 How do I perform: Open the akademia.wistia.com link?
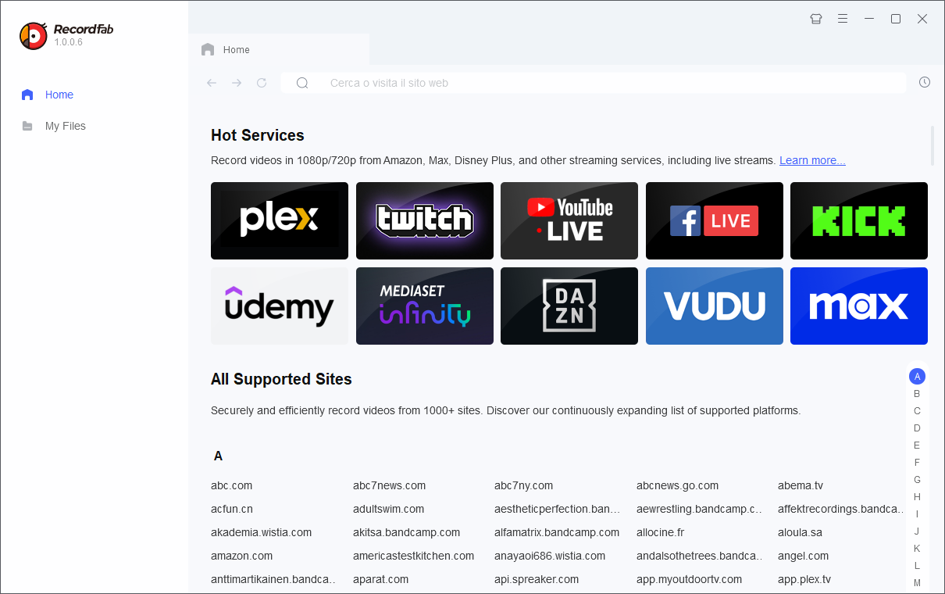261,532
